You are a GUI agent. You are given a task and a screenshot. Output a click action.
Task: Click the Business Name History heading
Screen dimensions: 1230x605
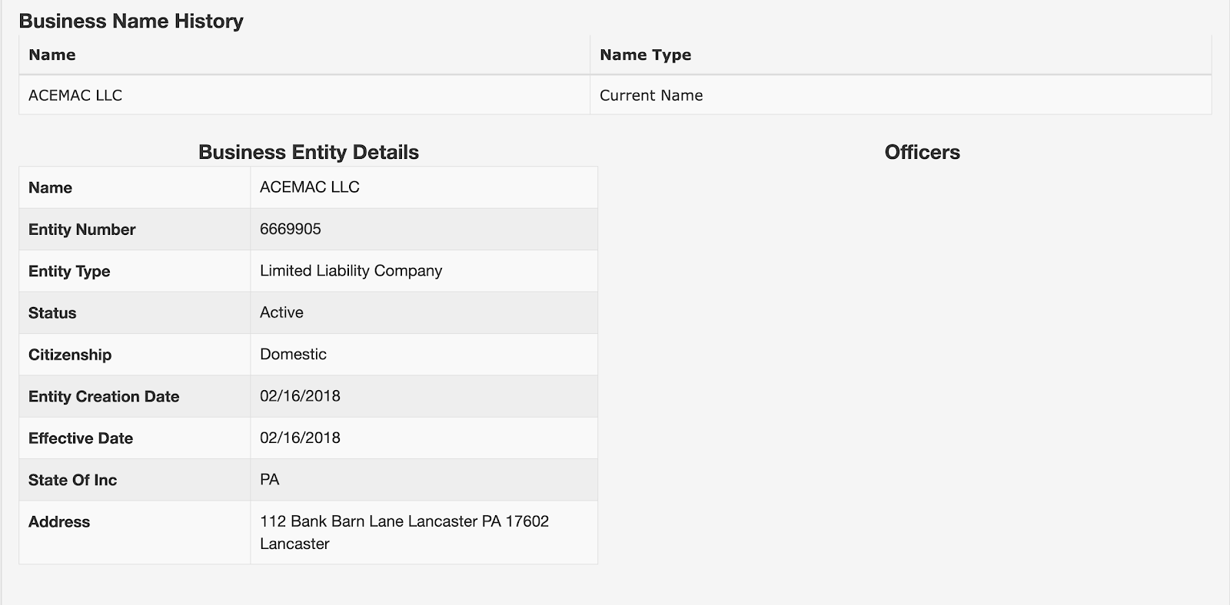click(x=131, y=21)
